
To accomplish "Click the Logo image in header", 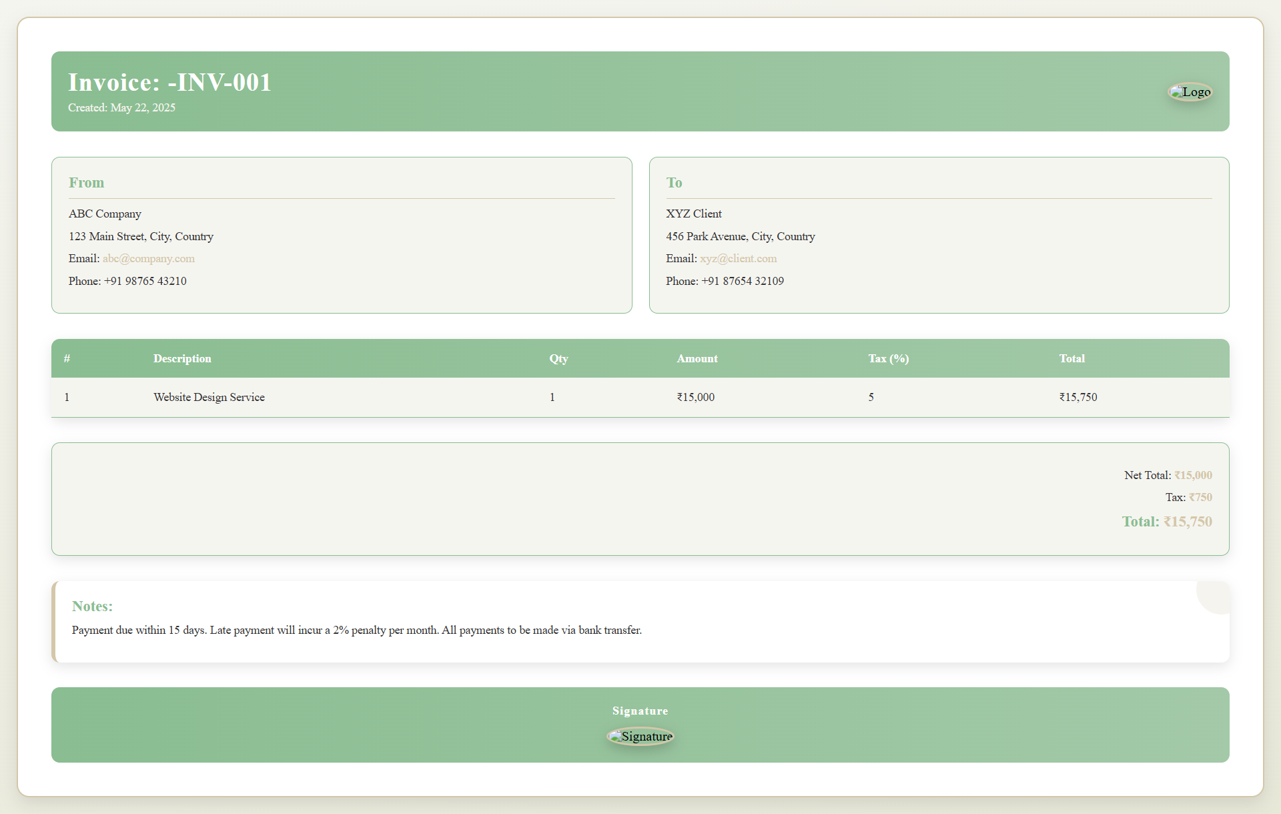I will pos(1190,92).
